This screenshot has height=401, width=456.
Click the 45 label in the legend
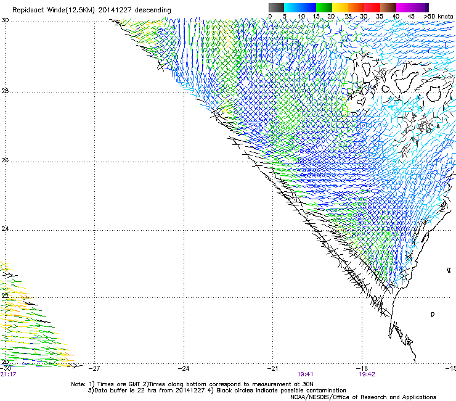411,17
